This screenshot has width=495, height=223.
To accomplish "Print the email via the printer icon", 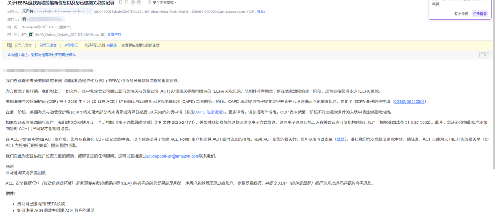I will (x=138, y=3).
